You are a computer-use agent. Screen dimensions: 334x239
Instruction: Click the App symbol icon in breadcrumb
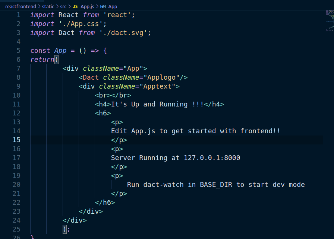103,7
